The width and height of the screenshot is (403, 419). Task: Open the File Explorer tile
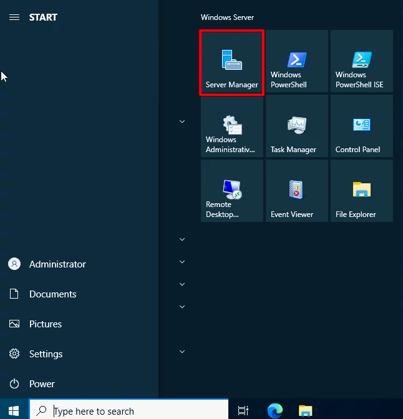(x=362, y=191)
